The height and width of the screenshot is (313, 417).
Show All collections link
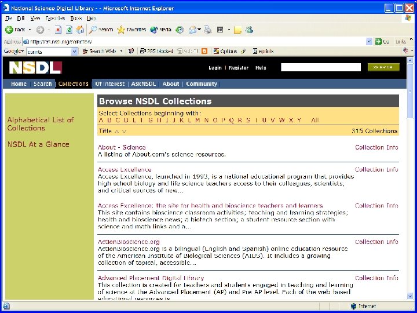tap(314, 120)
